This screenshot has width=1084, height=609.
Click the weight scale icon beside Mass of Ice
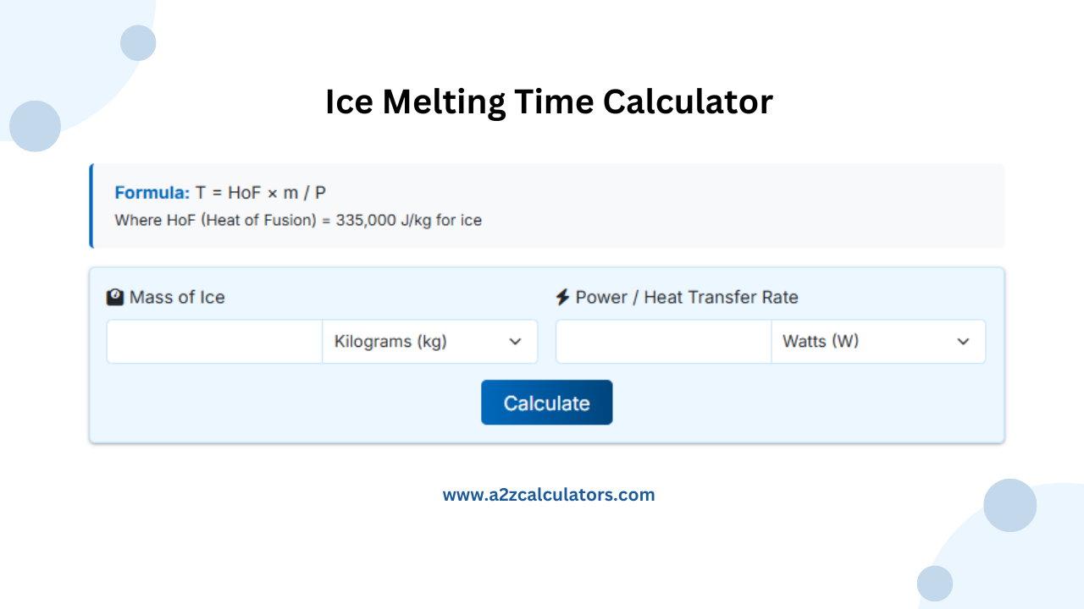[x=114, y=296]
